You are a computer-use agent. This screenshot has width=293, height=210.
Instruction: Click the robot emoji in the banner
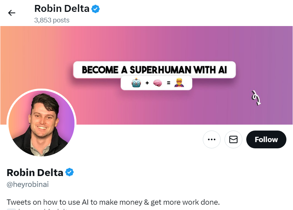click(136, 83)
